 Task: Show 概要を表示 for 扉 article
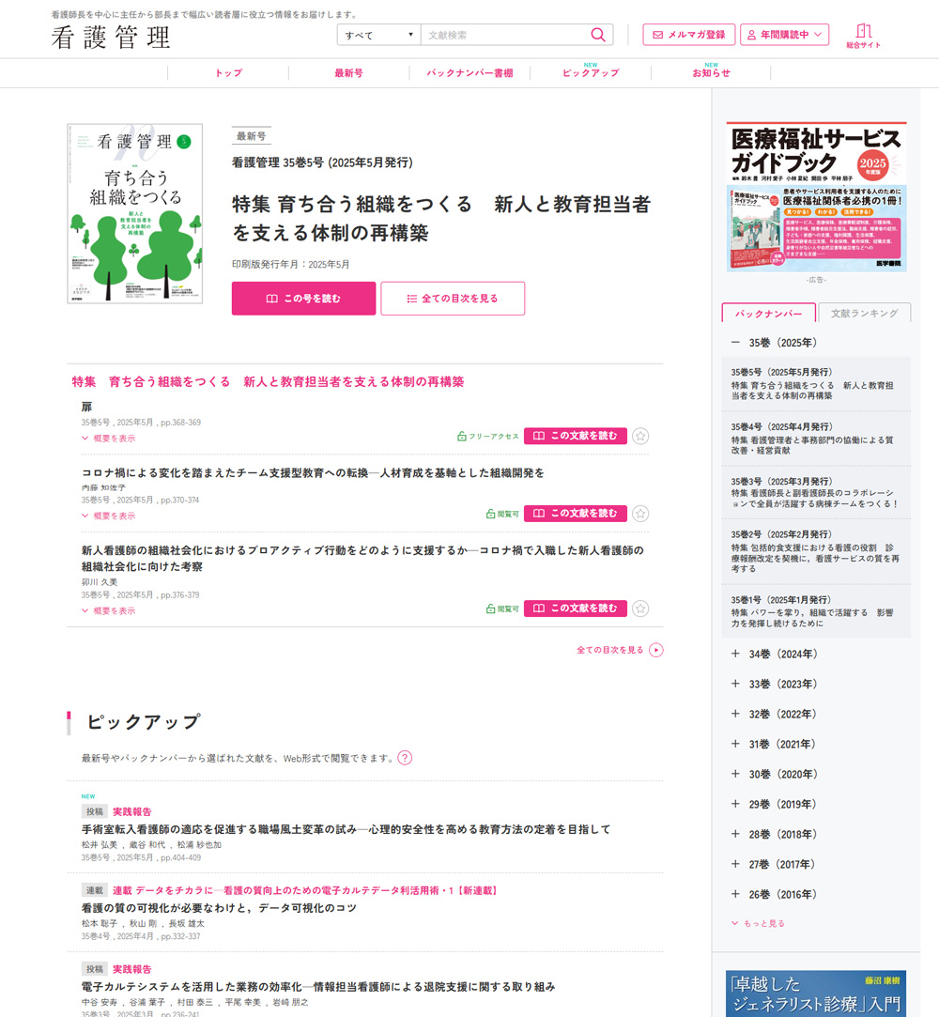[108, 439]
